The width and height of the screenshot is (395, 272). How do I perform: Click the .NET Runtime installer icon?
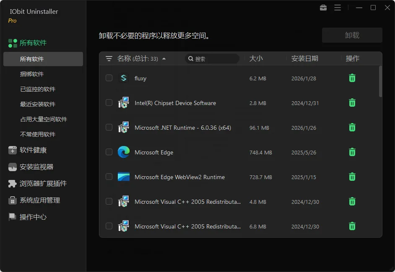click(x=123, y=127)
